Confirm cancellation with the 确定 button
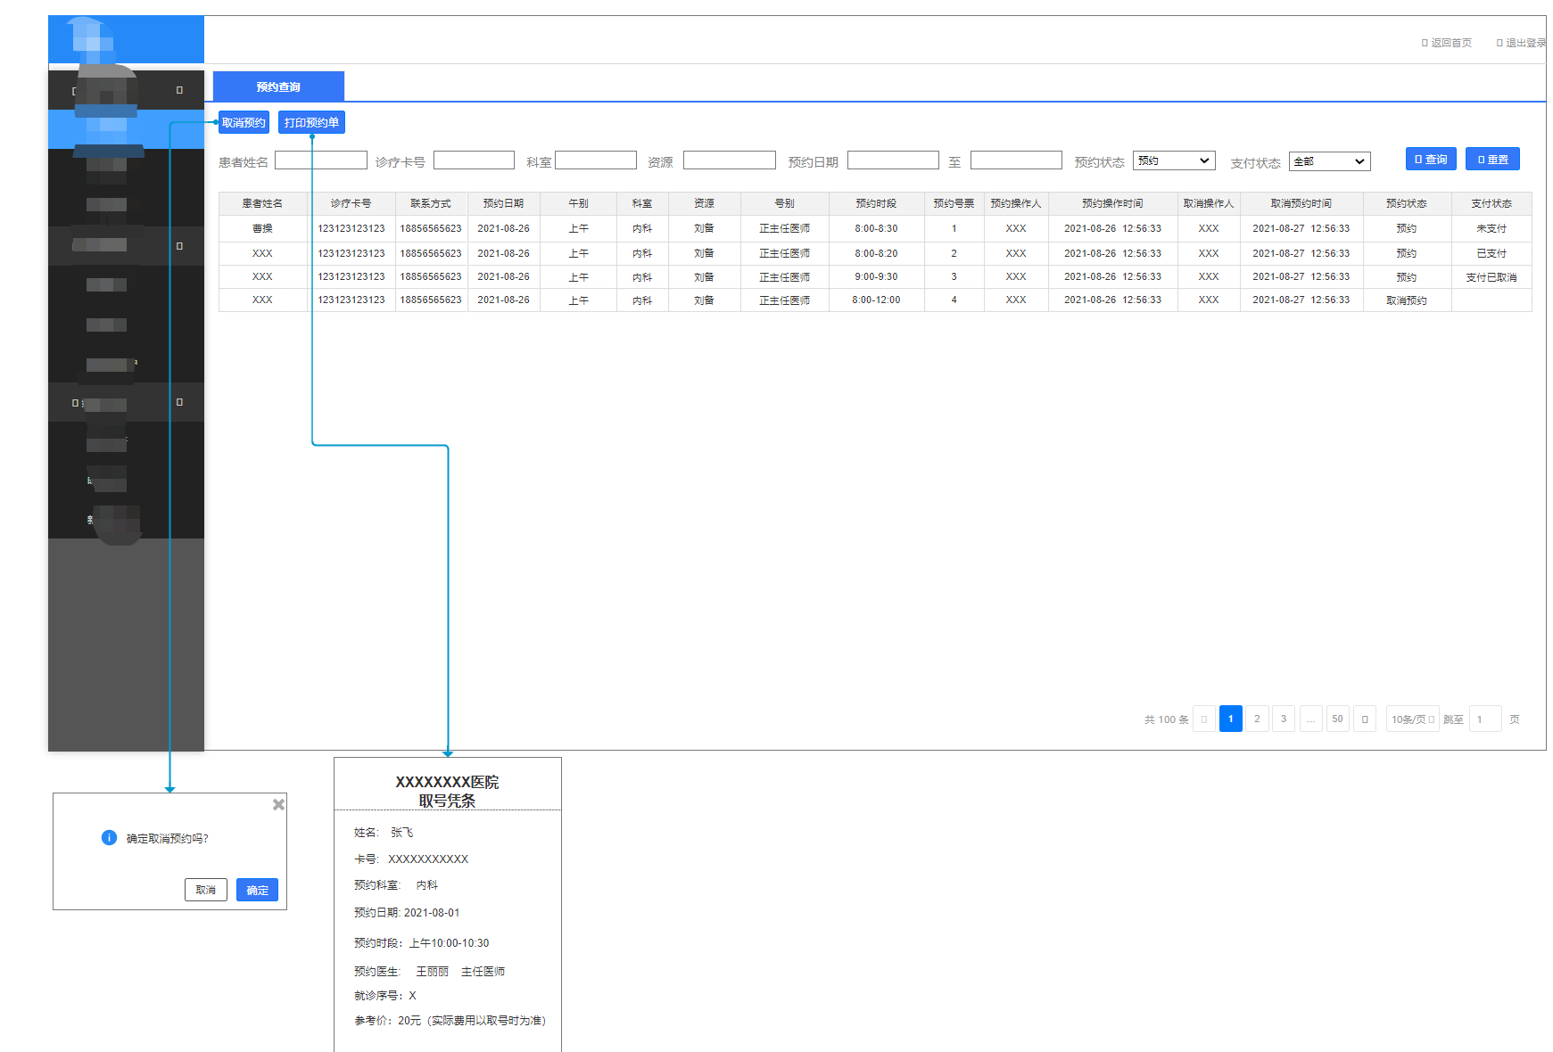The image size is (1553, 1052). click(x=257, y=890)
